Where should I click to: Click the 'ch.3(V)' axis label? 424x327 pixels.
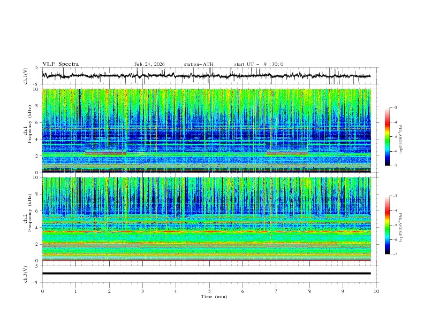click(x=26, y=274)
